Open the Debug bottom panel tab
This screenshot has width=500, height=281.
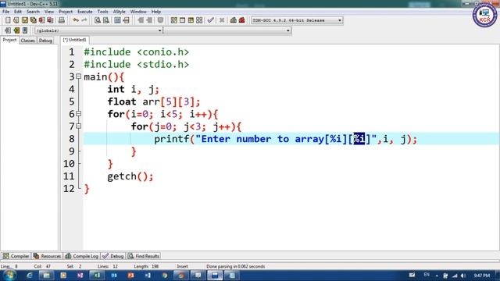pyautogui.click(x=113, y=256)
